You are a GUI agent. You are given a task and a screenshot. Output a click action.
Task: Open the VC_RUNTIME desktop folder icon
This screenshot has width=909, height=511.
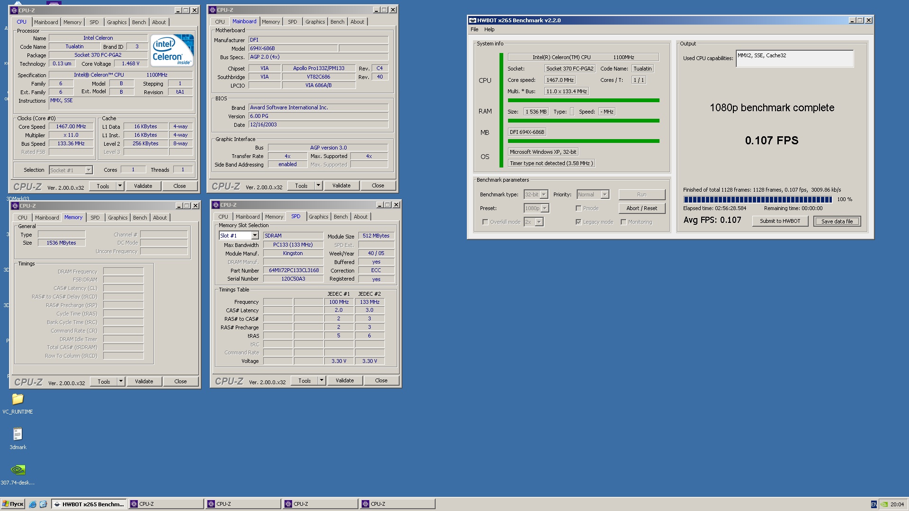pyautogui.click(x=18, y=399)
